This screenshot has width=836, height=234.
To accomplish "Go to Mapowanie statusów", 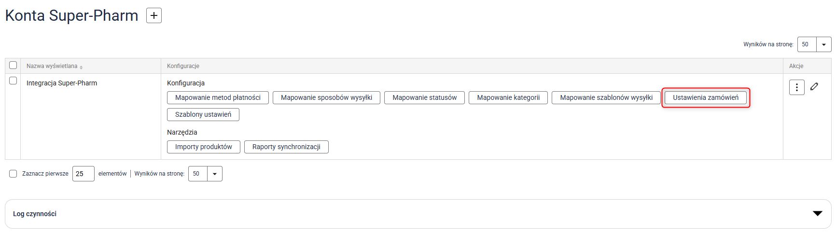I will coord(424,98).
